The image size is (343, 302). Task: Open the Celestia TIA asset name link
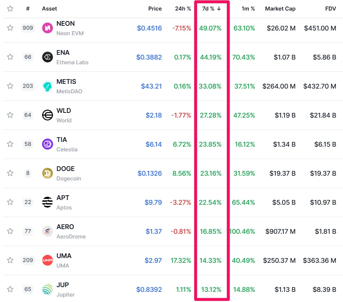point(62,140)
